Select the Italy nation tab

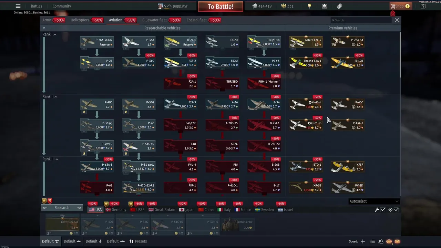[224, 209]
